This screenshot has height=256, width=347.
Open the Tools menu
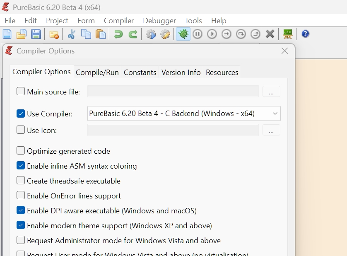193,21
